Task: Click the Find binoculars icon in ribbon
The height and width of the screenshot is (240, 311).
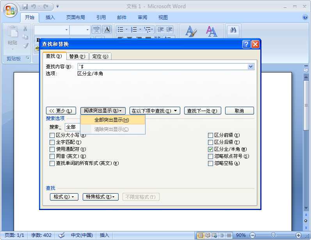Action: pyautogui.click(x=233, y=30)
